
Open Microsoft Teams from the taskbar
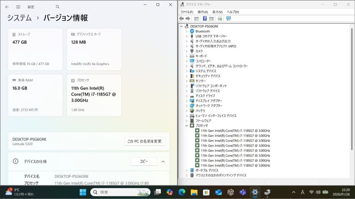[x=242, y=192]
